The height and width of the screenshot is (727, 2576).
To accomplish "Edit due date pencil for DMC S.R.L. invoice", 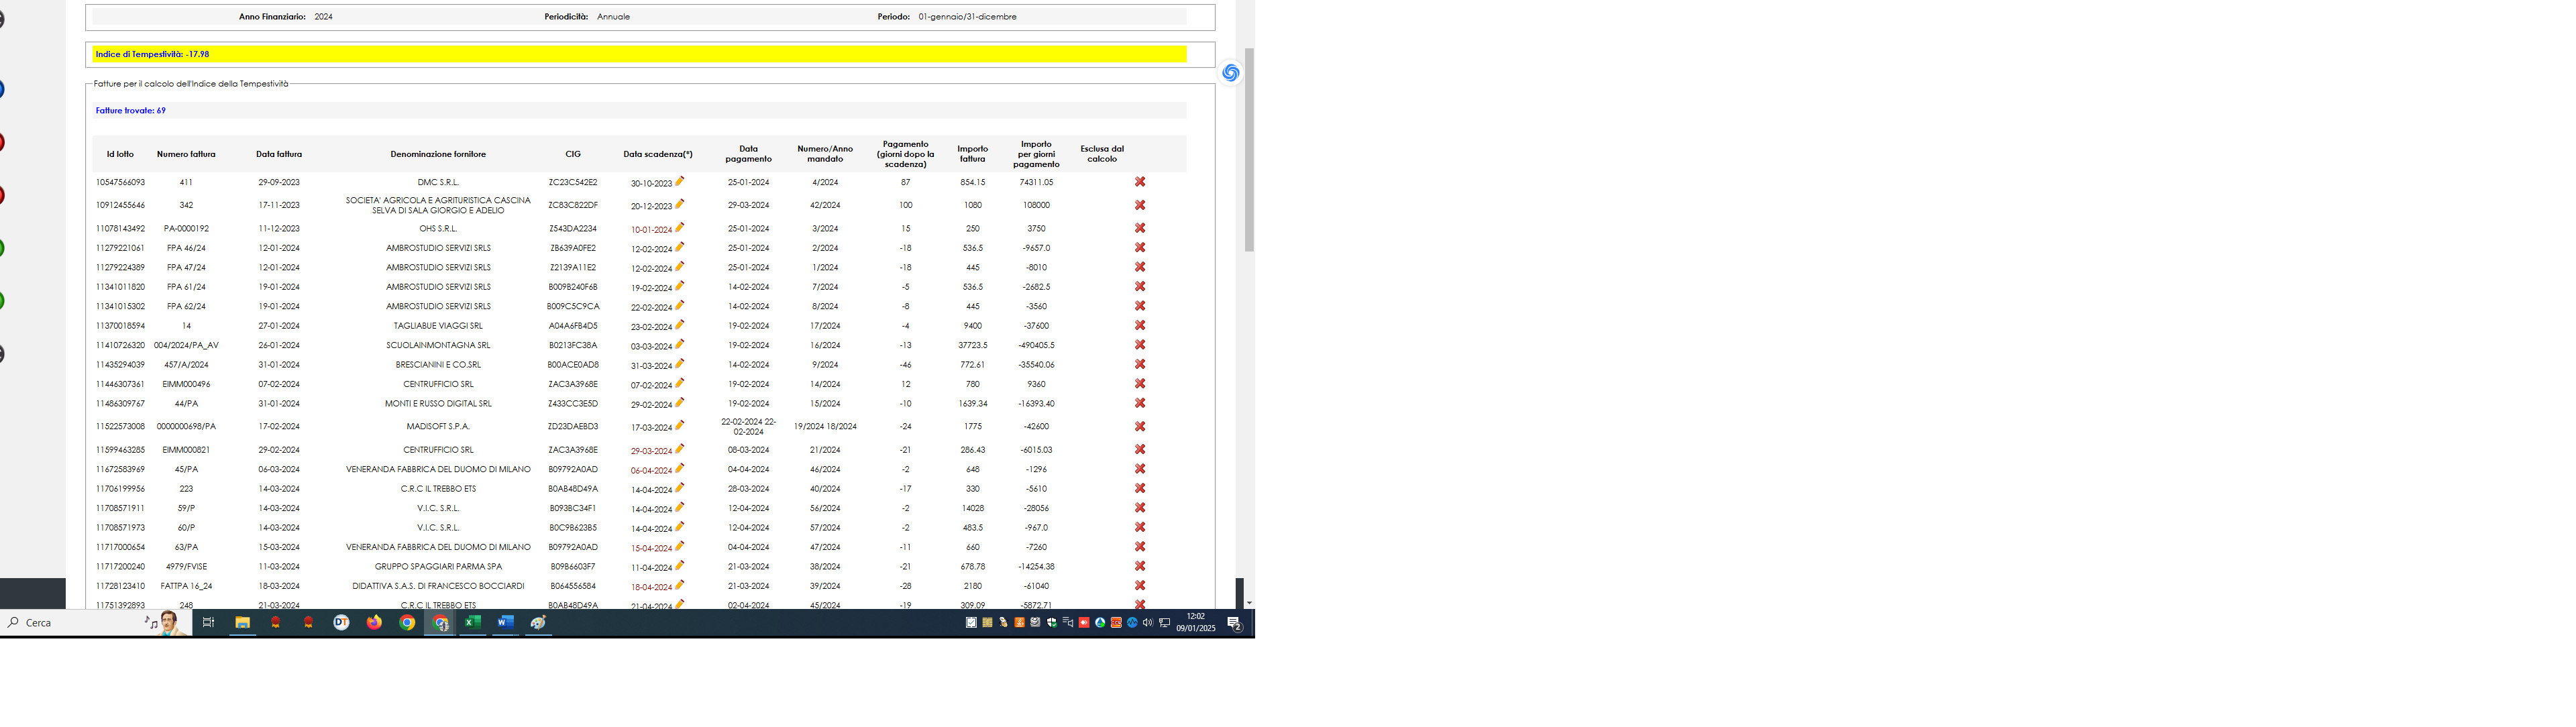I will (x=680, y=181).
